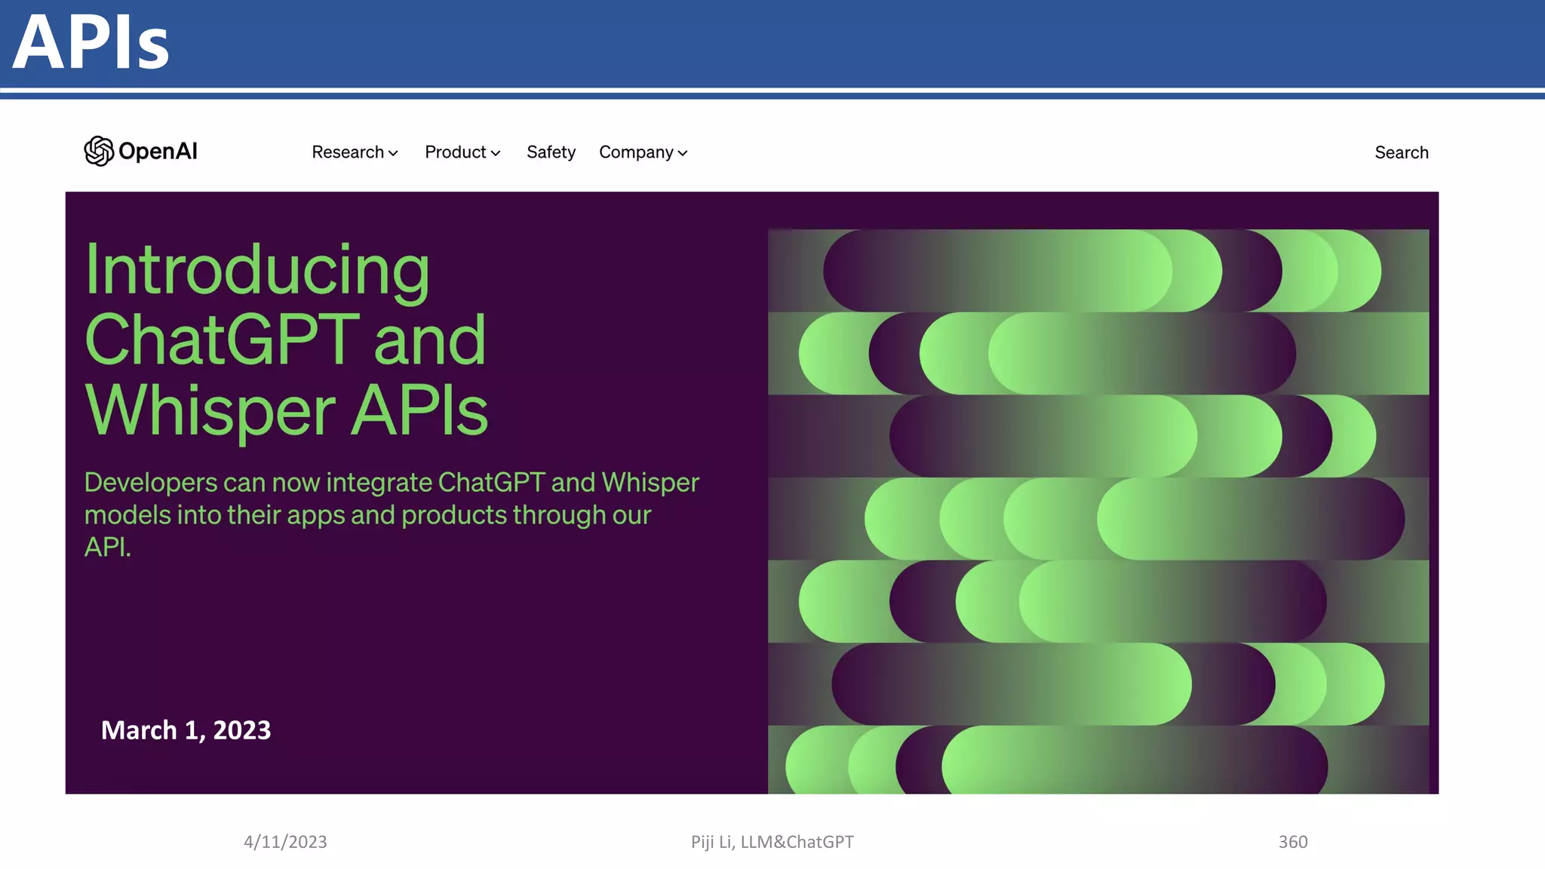Click the slide number 360
The image size is (1545, 869).
pyautogui.click(x=1292, y=842)
